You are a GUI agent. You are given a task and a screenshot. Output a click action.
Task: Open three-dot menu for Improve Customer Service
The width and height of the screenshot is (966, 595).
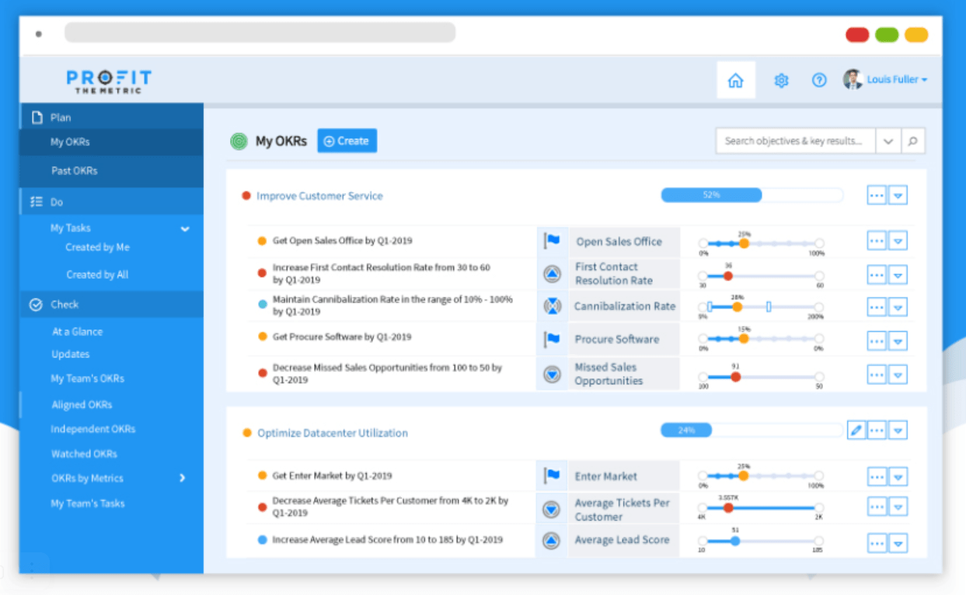877,196
